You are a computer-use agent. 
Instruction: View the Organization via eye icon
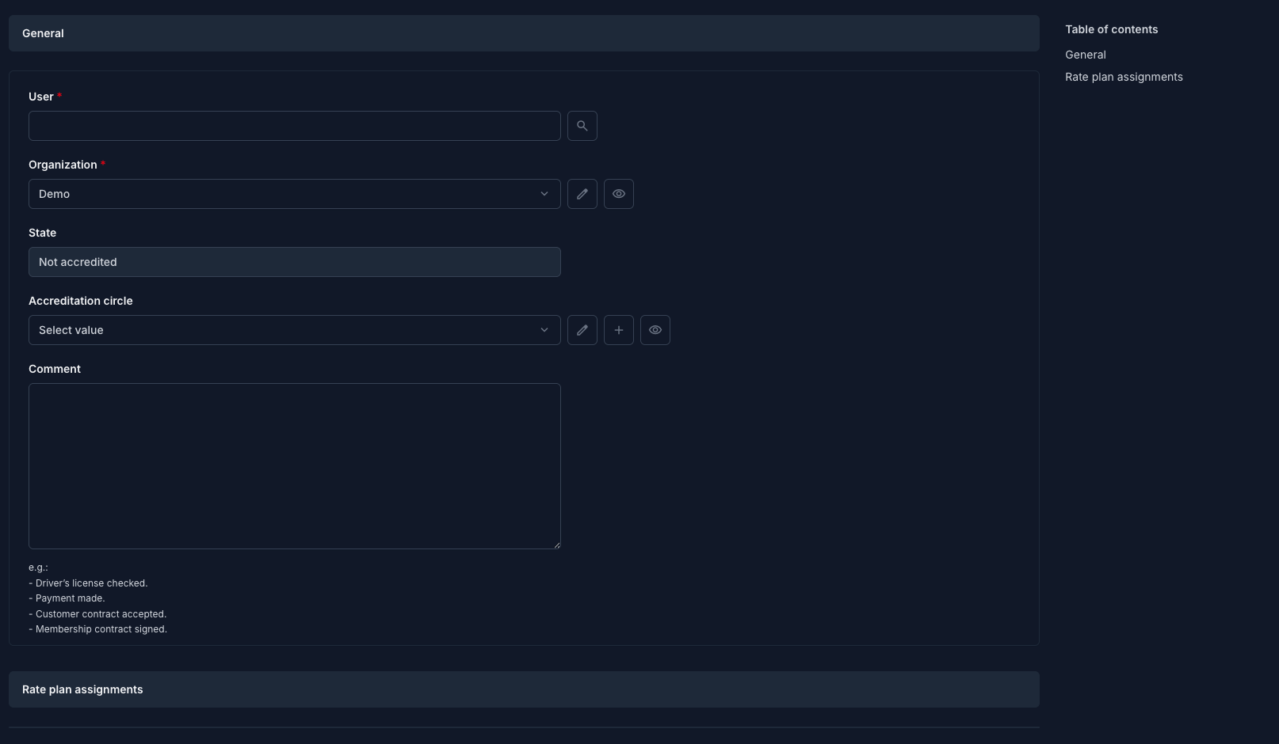pyautogui.click(x=618, y=194)
